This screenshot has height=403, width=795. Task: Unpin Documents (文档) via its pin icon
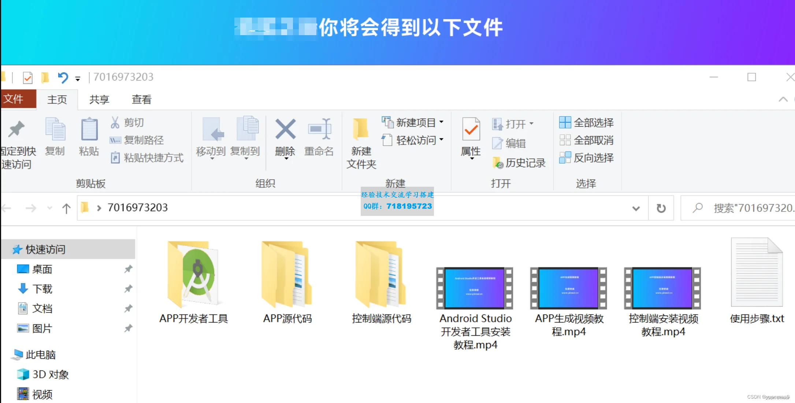point(128,309)
